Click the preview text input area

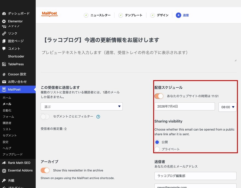[x=138, y=55]
